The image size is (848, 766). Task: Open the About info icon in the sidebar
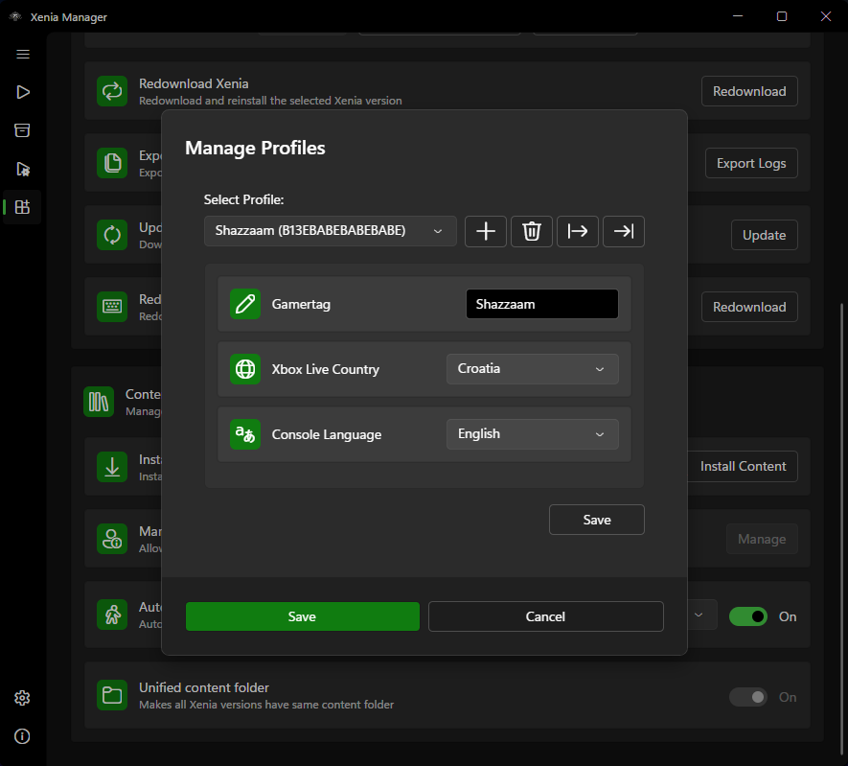[x=22, y=736]
